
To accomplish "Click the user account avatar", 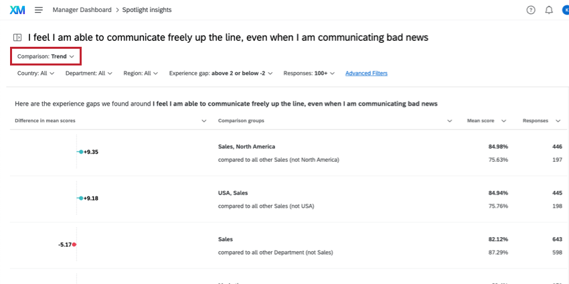I will [x=566, y=10].
